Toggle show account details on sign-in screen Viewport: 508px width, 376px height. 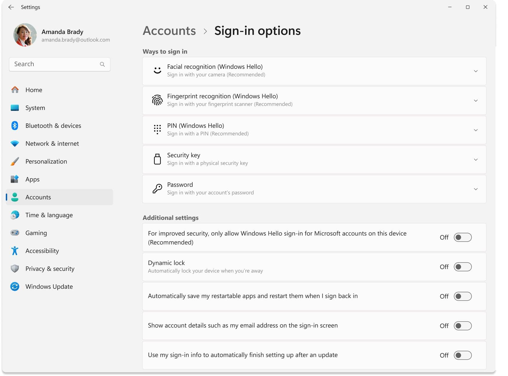pos(463,326)
